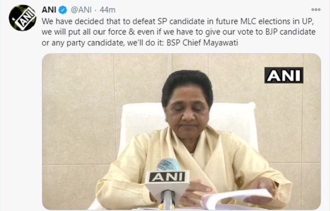Click the ANI display name in the tweet header
This screenshot has width=330, height=211.
tap(49, 10)
